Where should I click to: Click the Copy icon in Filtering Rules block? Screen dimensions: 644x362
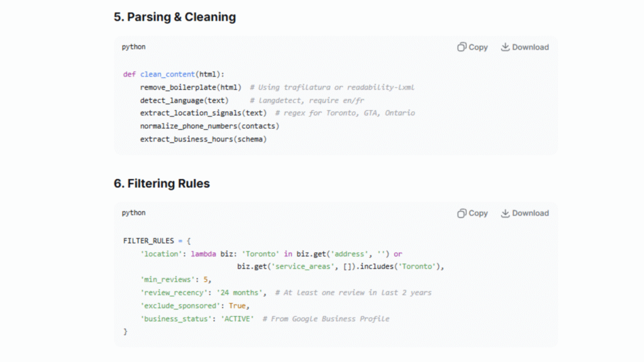(x=462, y=213)
